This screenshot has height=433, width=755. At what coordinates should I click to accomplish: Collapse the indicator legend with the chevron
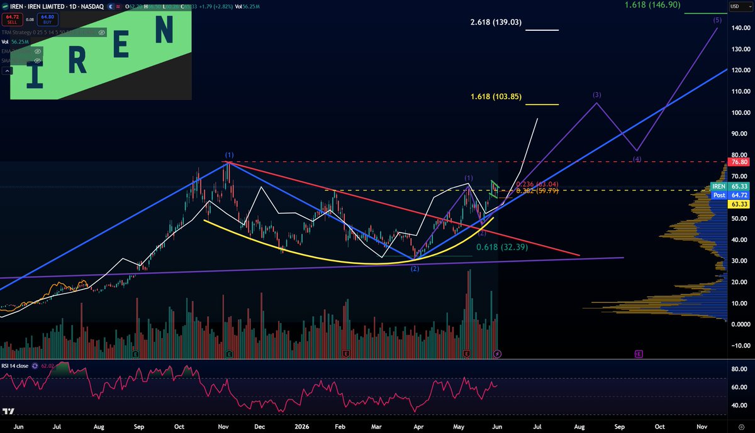(7, 70)
